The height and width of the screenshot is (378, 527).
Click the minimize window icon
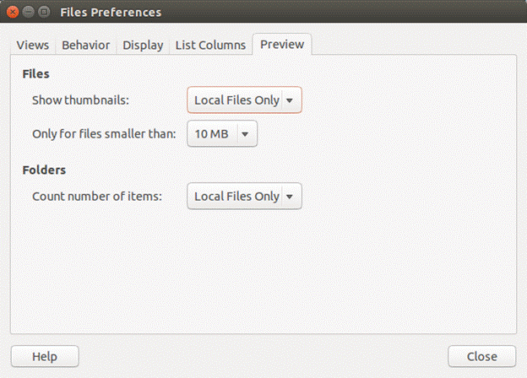point(29,12)
